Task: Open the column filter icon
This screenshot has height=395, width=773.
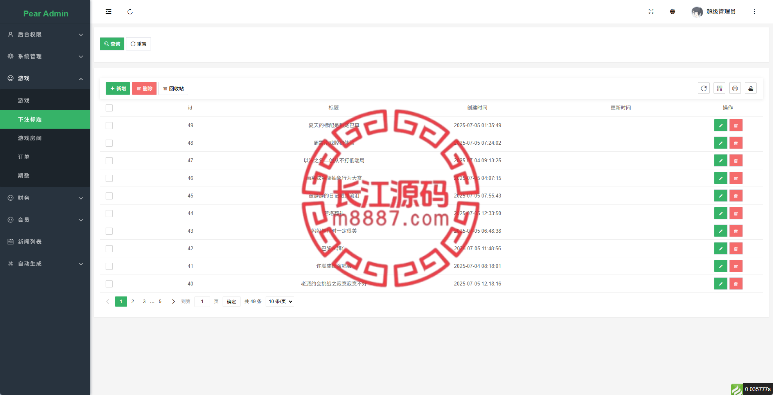Action: pos(719,88)
